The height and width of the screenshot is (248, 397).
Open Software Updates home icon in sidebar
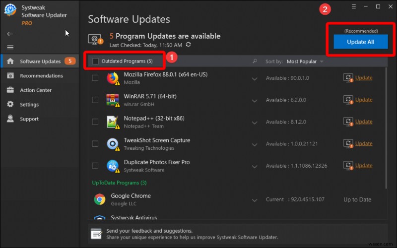tap(10, 61)
